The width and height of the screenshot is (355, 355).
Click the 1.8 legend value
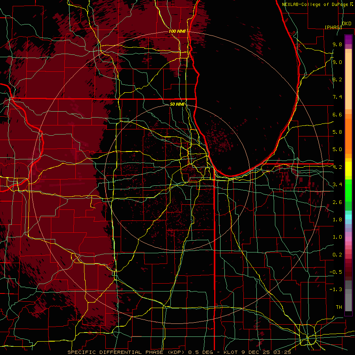[337, 220]
